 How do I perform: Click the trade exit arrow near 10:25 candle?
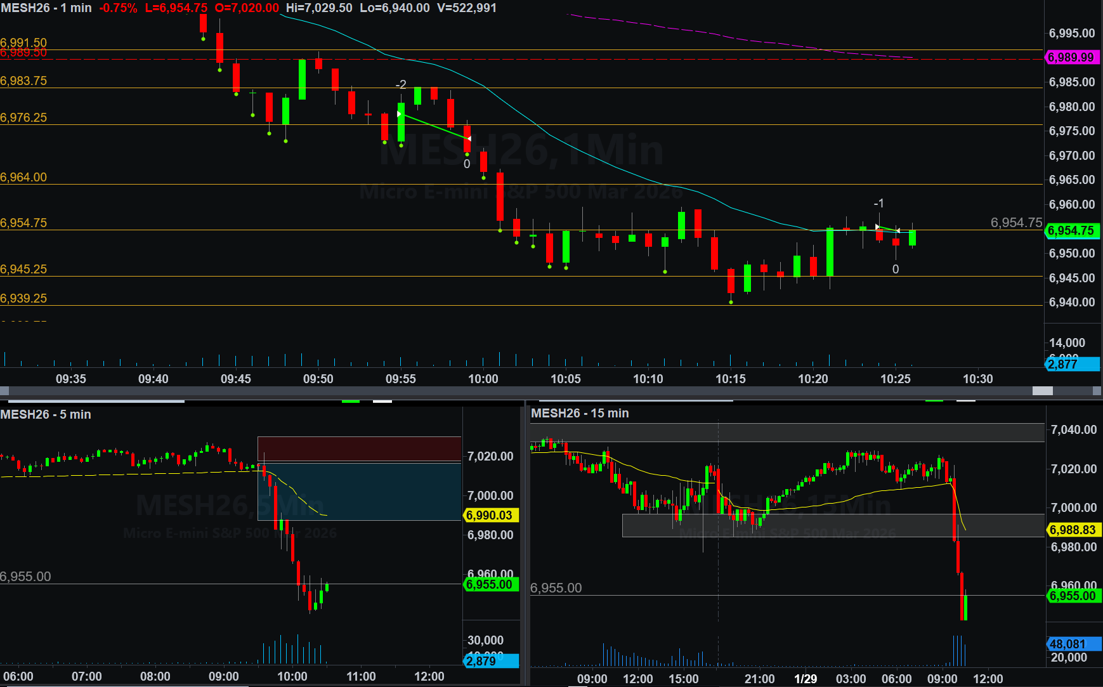[897, 231]
